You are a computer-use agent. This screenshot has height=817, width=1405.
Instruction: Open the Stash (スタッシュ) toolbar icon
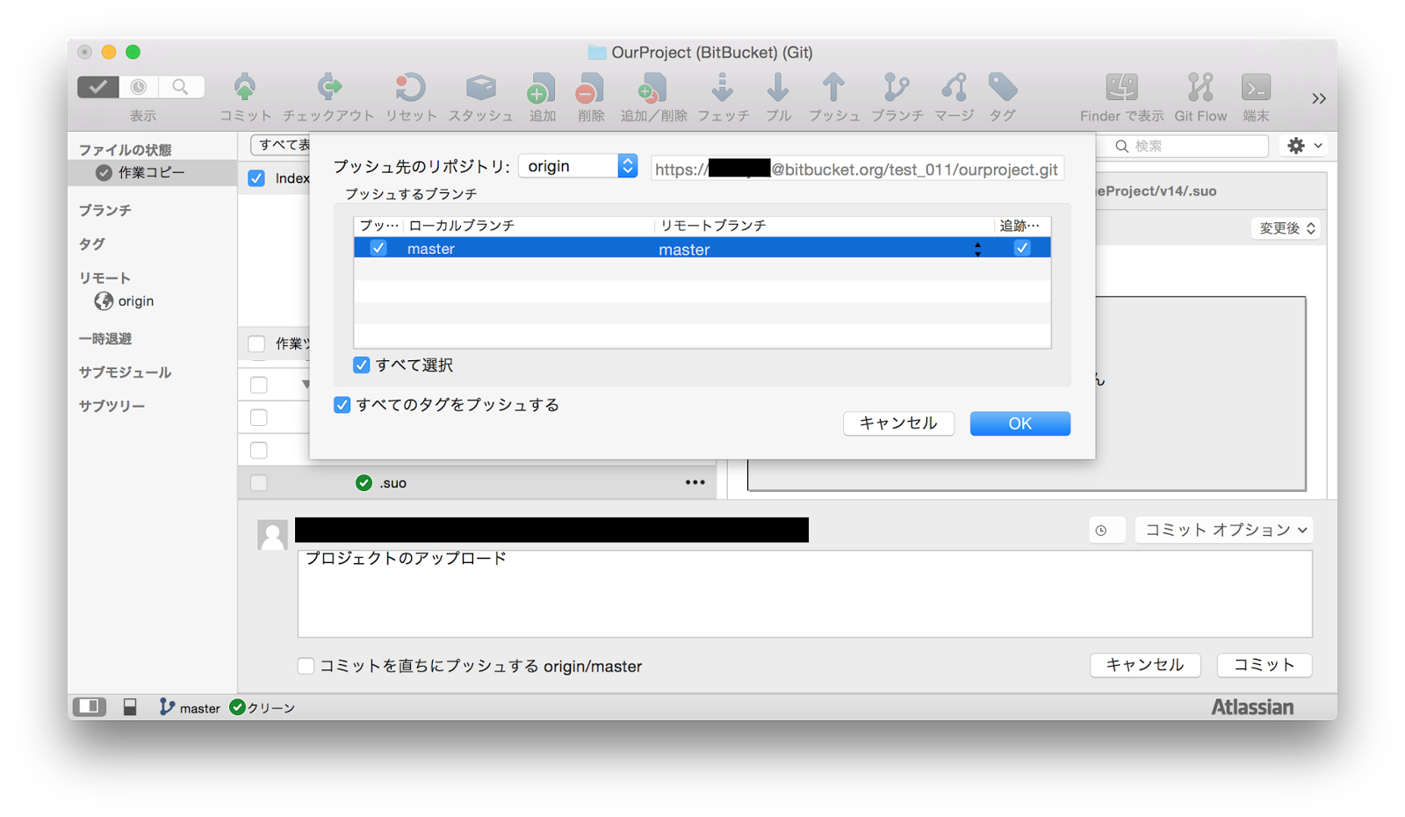point(480,88)
